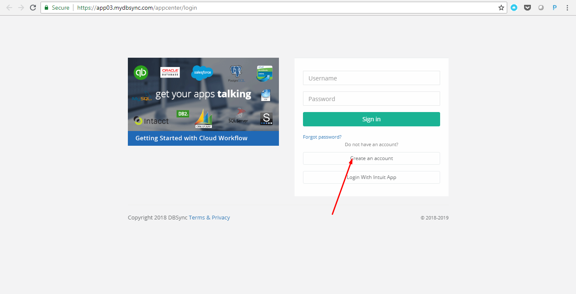Bookmark this page with the star icon
The height and width of the screenshot is (294, 576).
click(501, 8)
